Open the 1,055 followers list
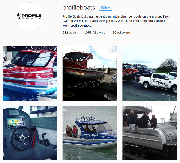 point(94,33)
